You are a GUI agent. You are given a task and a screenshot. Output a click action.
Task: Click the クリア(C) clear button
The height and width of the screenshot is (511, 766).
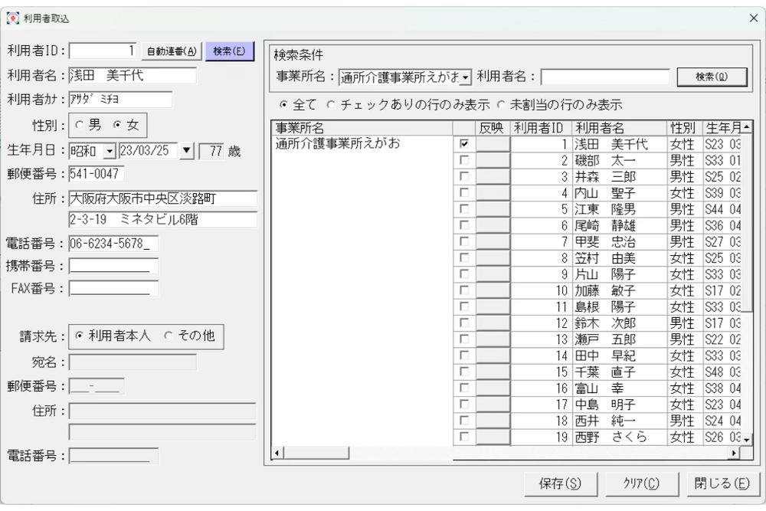pos(640,483)
